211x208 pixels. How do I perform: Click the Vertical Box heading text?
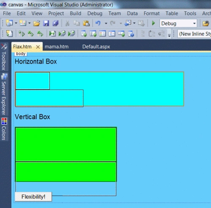click(x=32, y=117)
